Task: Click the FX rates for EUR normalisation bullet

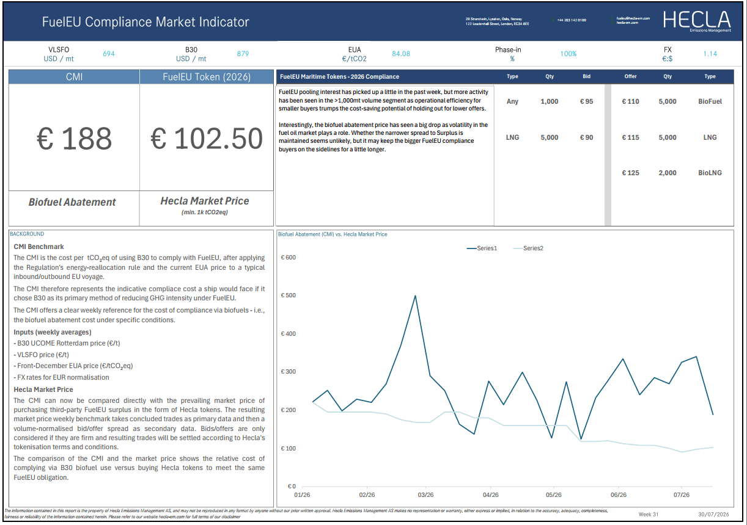Action: 63,377
